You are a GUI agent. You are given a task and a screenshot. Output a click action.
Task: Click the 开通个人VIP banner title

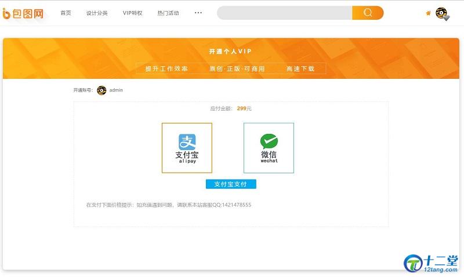230,52
